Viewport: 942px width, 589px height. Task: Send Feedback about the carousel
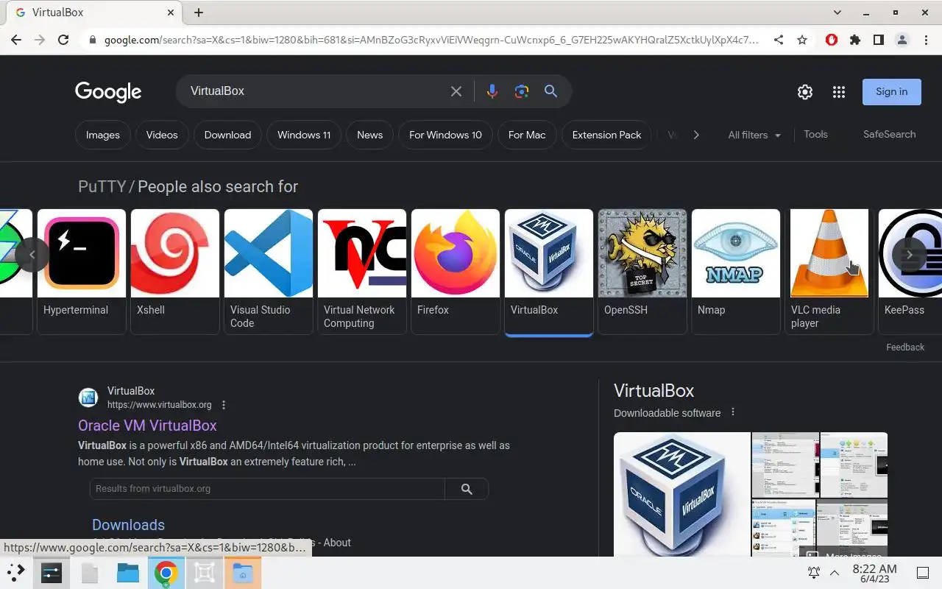point(905,348)
